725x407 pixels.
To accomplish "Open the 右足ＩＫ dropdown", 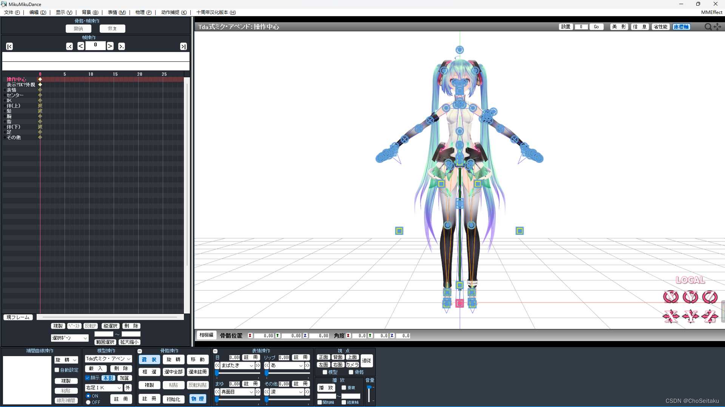I will 103,388.
